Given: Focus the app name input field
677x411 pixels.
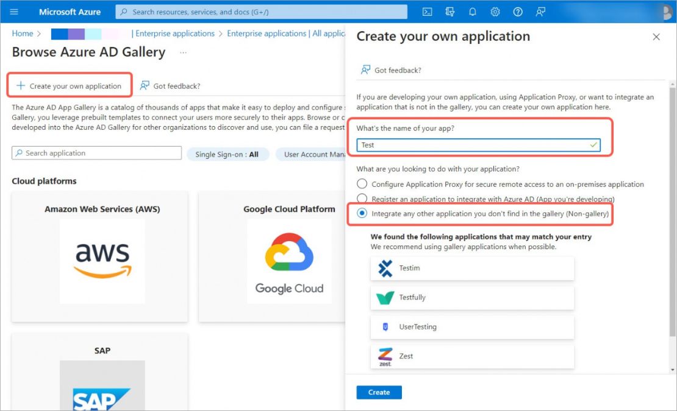Looking at the screenshot, I should click(x=478, y=145).
